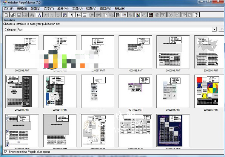Click the Save diskette toolbar icon
Viewport: 225px width, 157px height.
[19, 15]
